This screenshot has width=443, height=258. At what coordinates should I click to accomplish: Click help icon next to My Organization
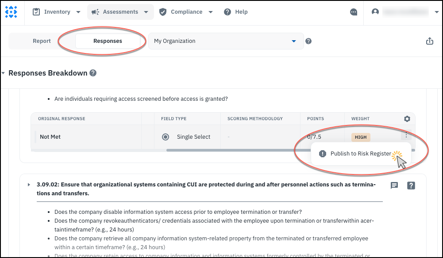tap(308, 41)
